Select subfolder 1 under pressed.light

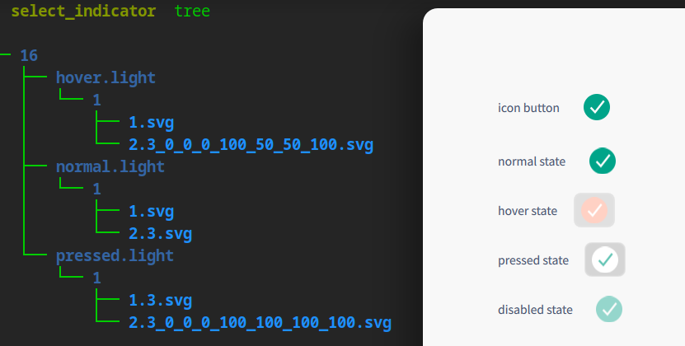(x=96, y=278)
